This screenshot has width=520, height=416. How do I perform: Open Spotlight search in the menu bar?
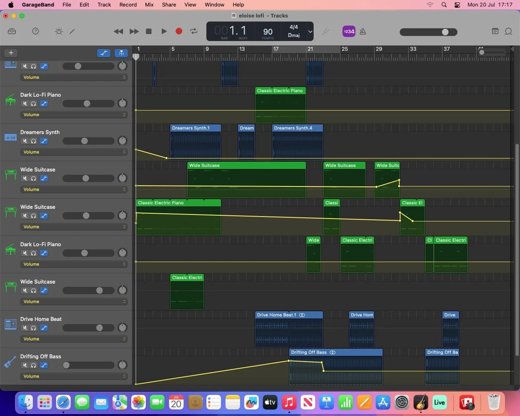[444, 5]
